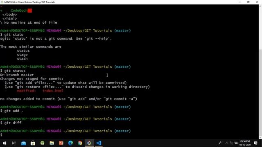Open the Windows Start menu

click(5, 143)
